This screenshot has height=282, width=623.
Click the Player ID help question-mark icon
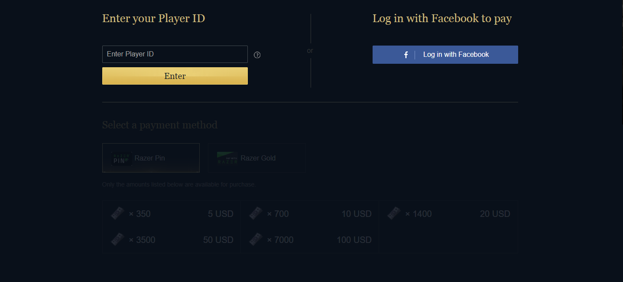(x=257, y=55)
